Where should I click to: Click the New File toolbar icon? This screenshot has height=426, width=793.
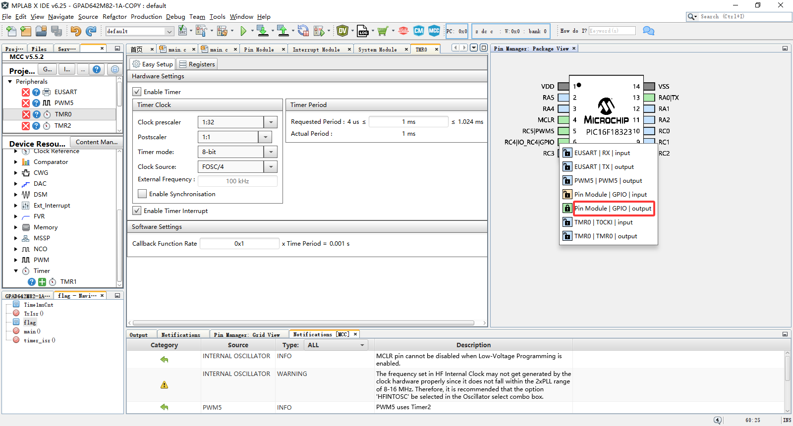point(11,31)
